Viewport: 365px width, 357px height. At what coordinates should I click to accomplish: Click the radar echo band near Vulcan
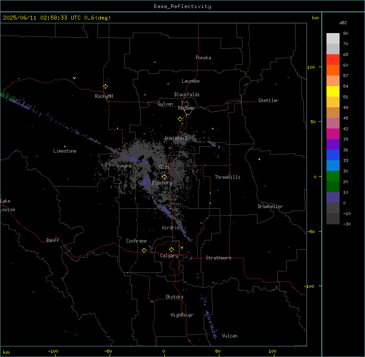pyautogui.click(x=212, y=325)
